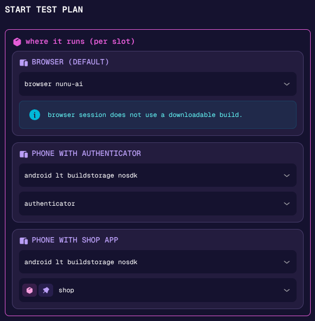315x321 pixels.
Task: Click the PHONE WITH SHOP APP slot title
Action: pos(75,240)
